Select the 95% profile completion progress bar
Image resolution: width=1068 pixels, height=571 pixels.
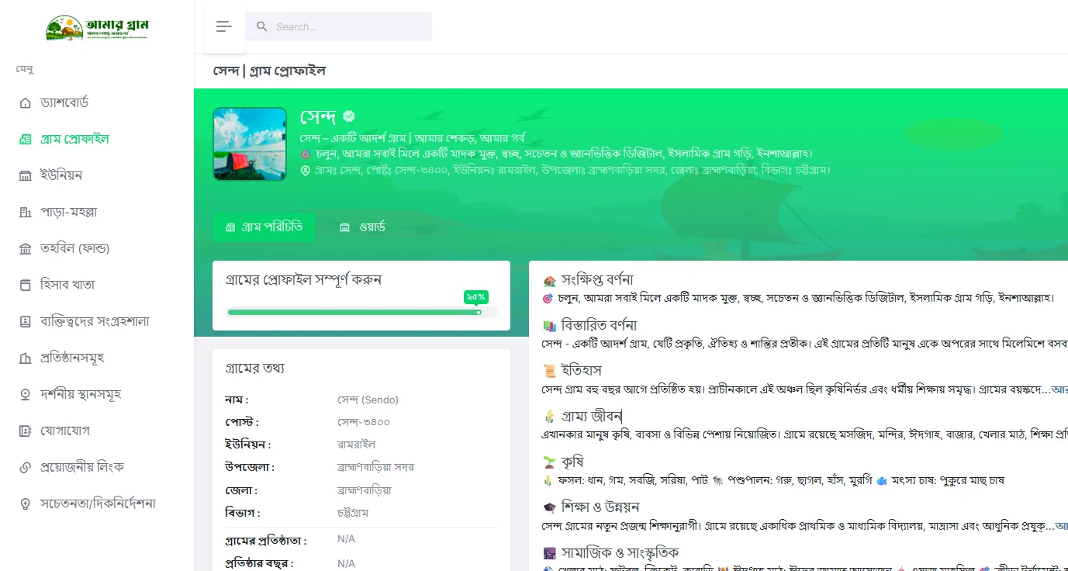[x=361, y=312]
